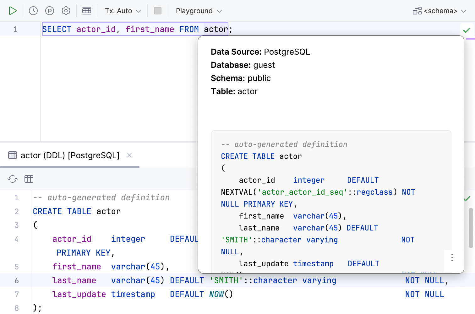Click the table icon in the DDL panel toolbar
This screenshot has height=314, width=475.
(x=29, y=179)
